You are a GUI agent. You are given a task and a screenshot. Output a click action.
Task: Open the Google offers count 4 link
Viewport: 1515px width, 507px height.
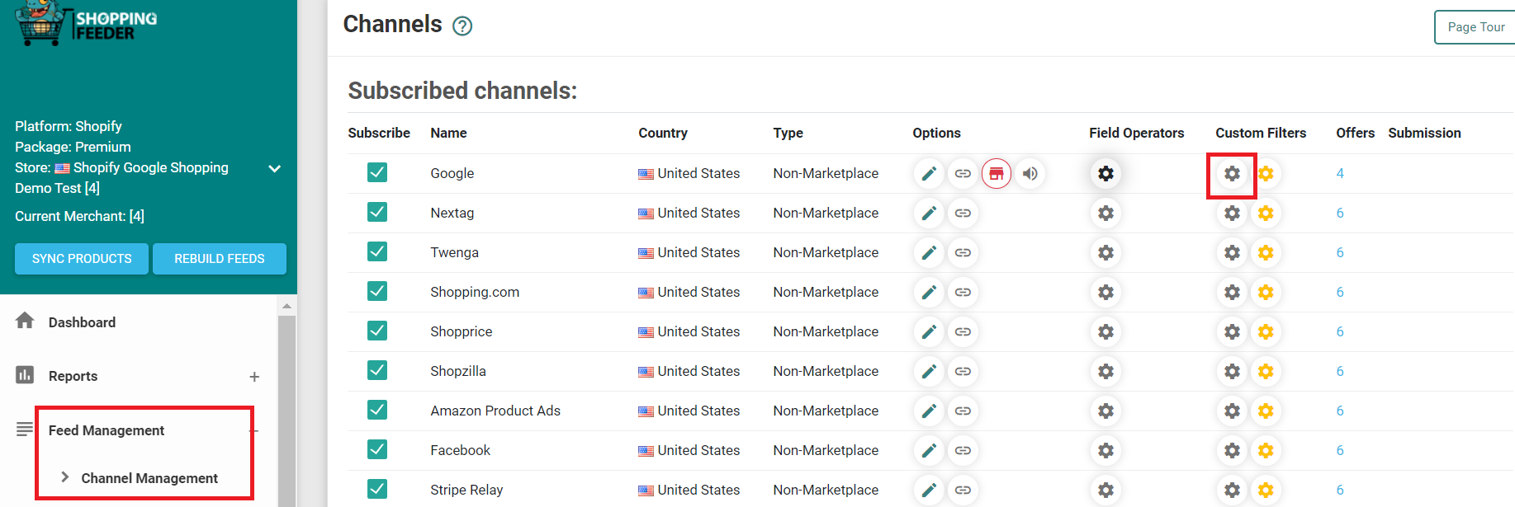pos(1340,173)
